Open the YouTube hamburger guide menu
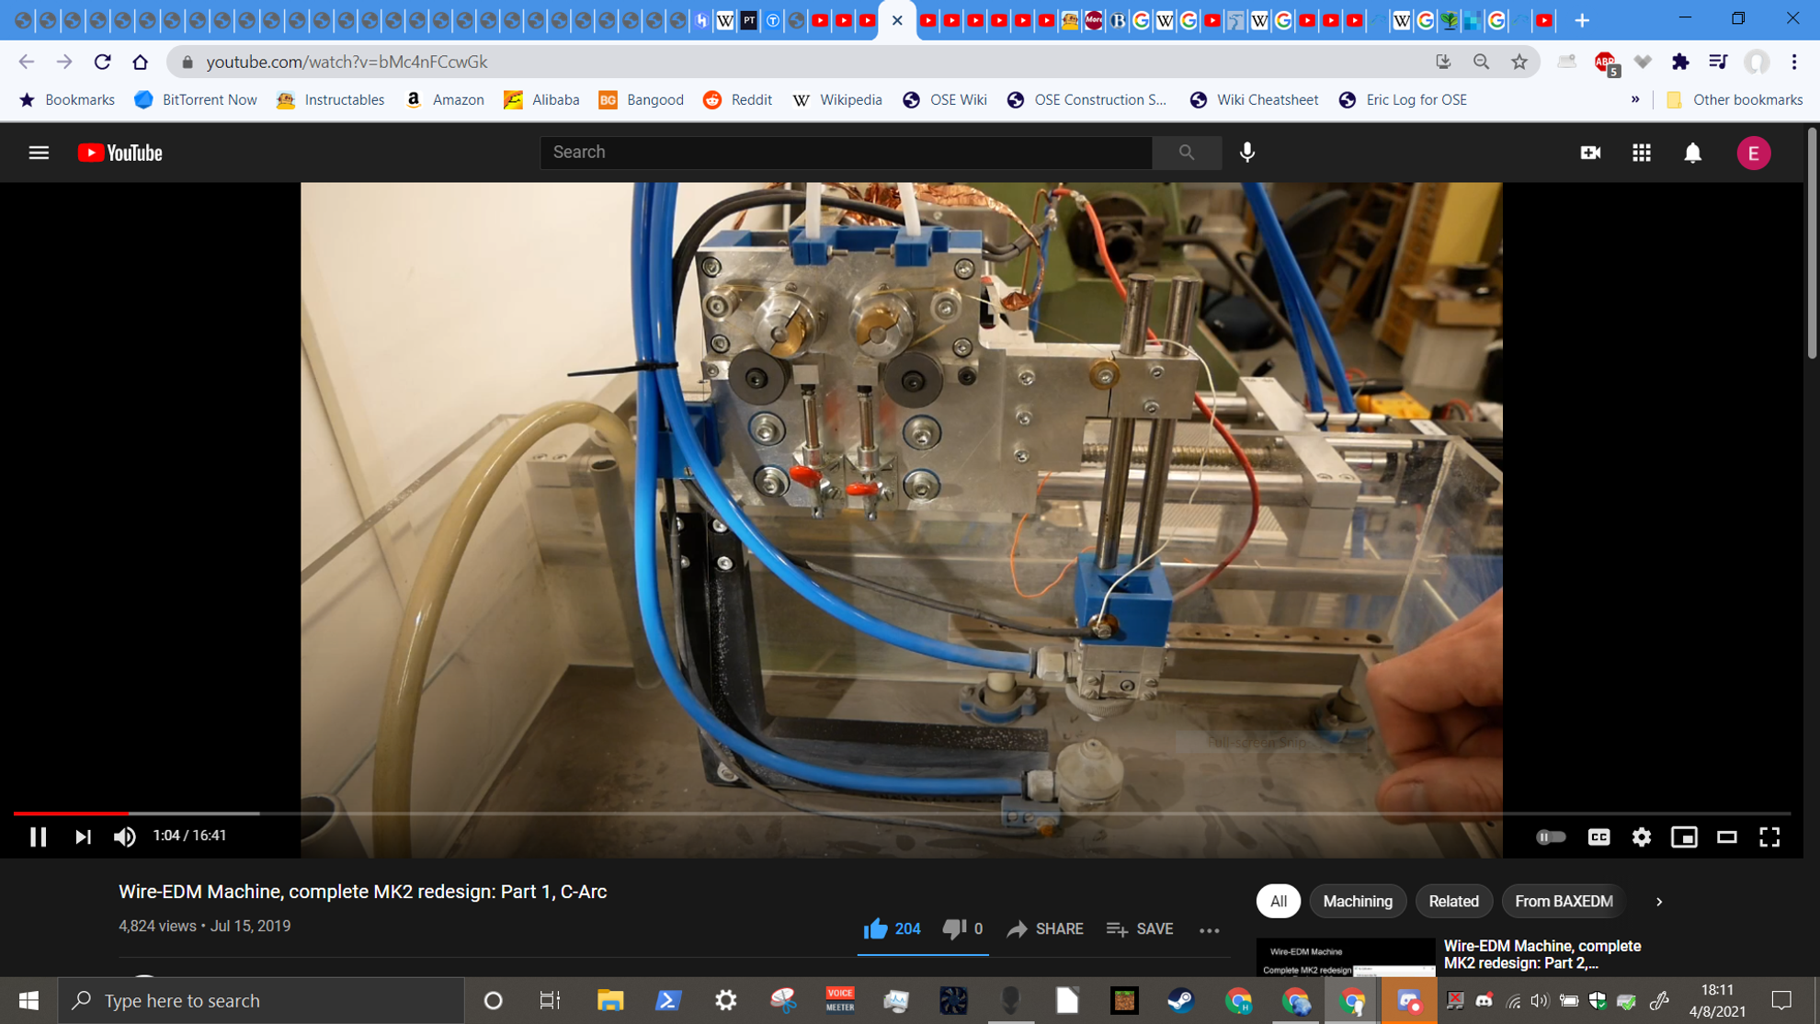1820x1024 pixels. tap(39, 153)
